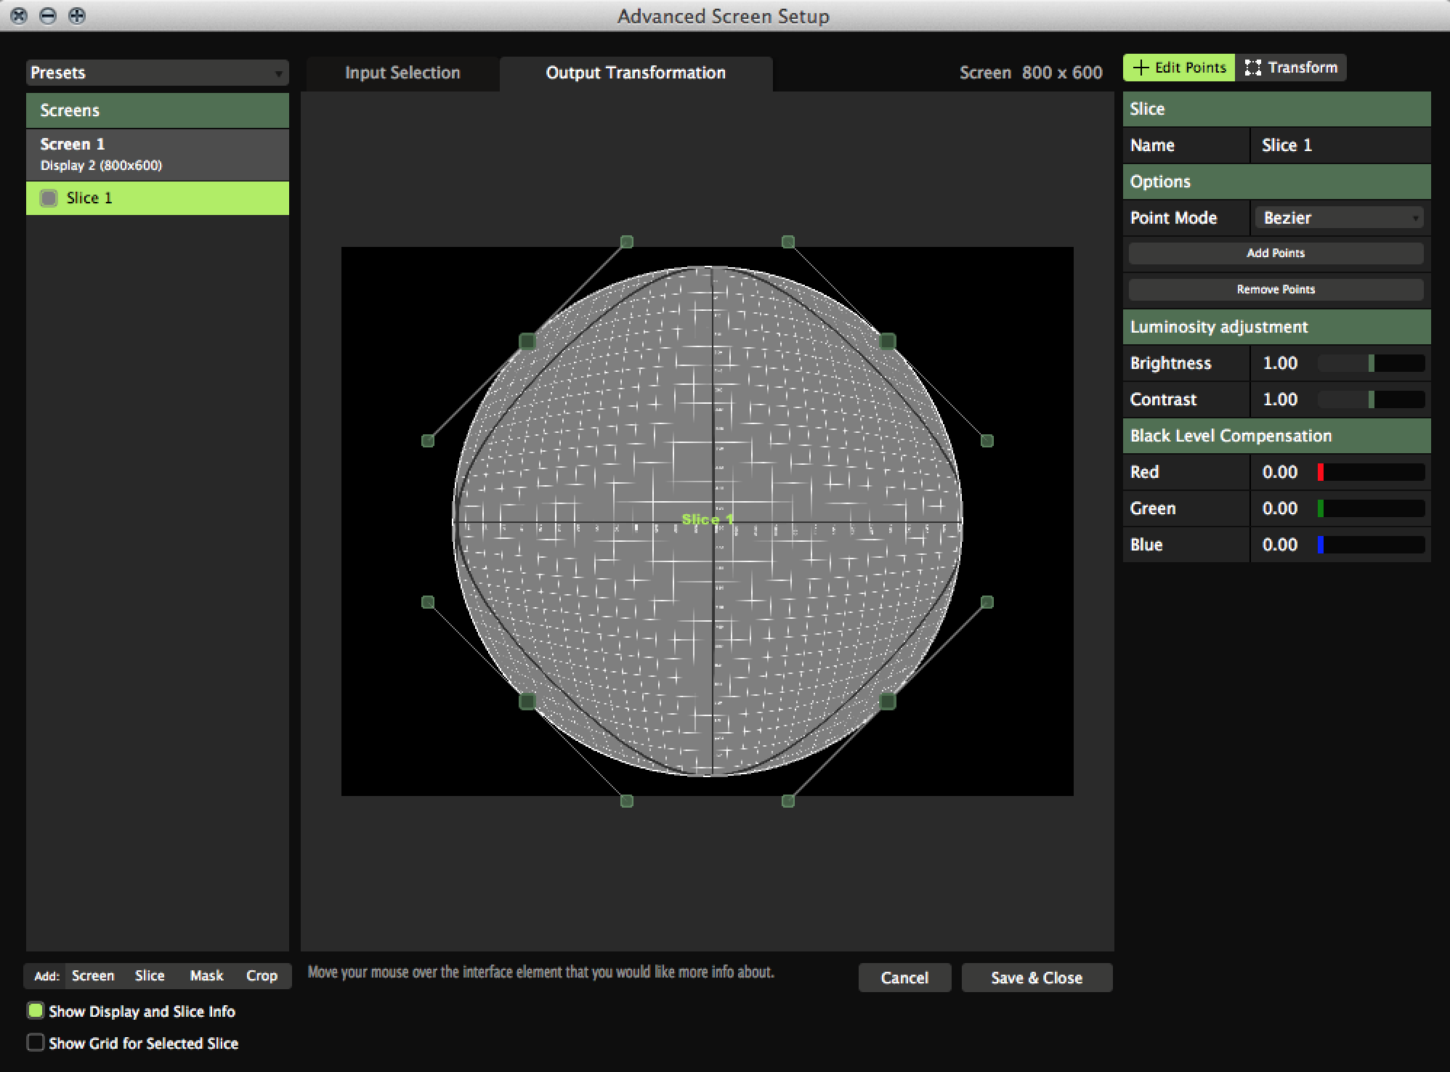Adjust the Brightness slider
Viewport: 1450px width, 1072px height.
[1371, 363]
